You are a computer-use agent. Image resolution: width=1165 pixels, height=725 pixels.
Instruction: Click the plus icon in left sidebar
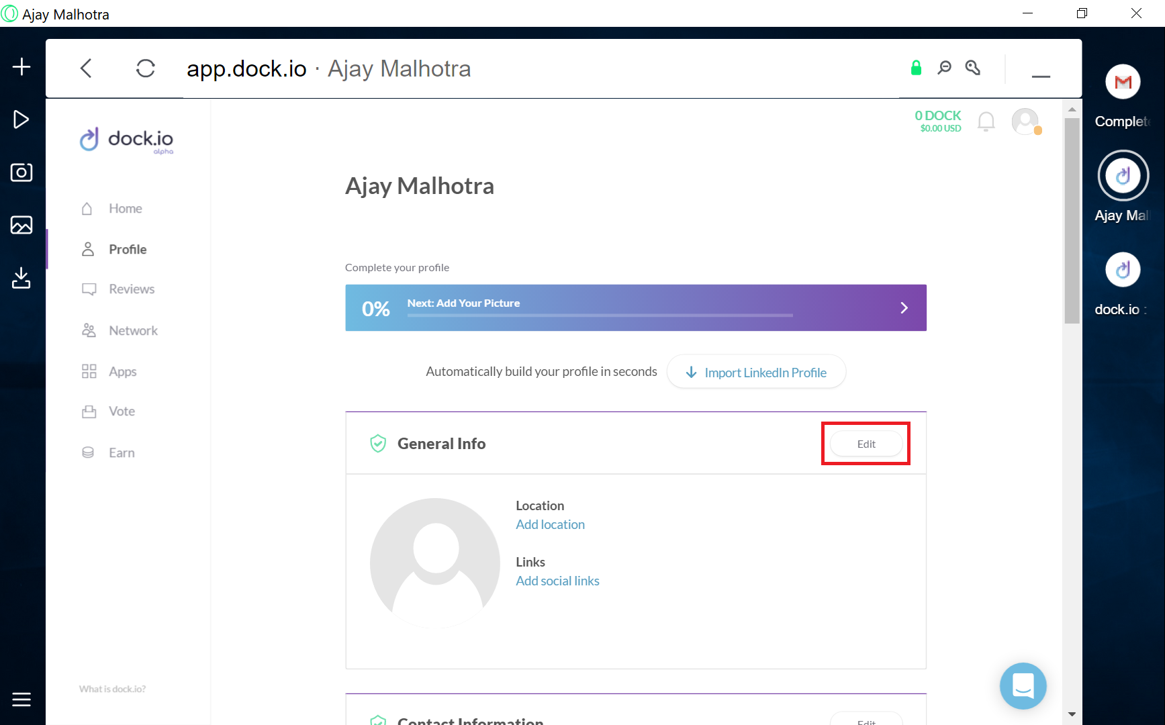[x=21, y=66]
